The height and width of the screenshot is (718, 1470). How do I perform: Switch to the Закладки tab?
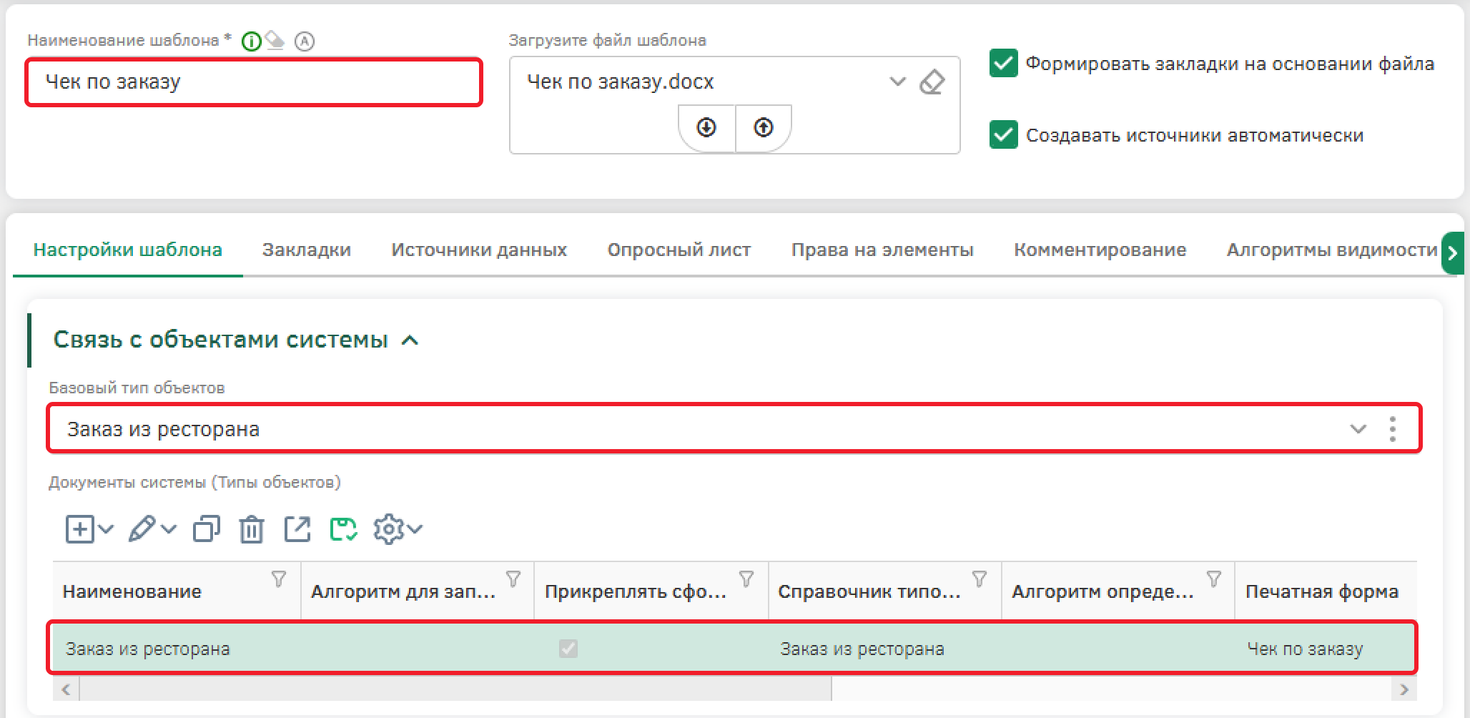[306, 250]
